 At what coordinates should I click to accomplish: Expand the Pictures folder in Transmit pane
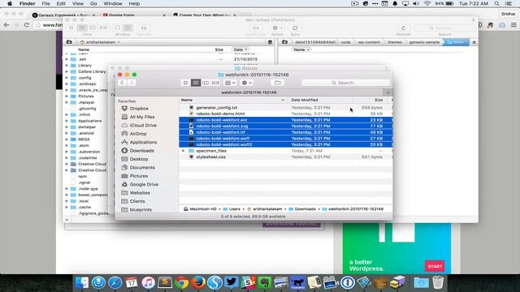pos(67,97)
